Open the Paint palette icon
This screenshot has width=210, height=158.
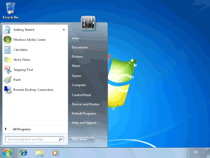click(8, 80)
